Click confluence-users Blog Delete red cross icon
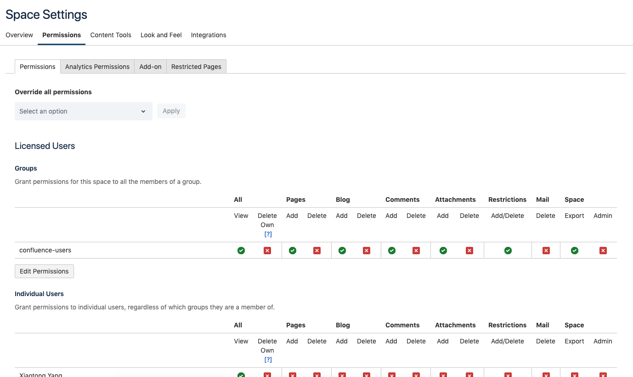Screen dimensions: 633x377 click(x=367, y=251)
